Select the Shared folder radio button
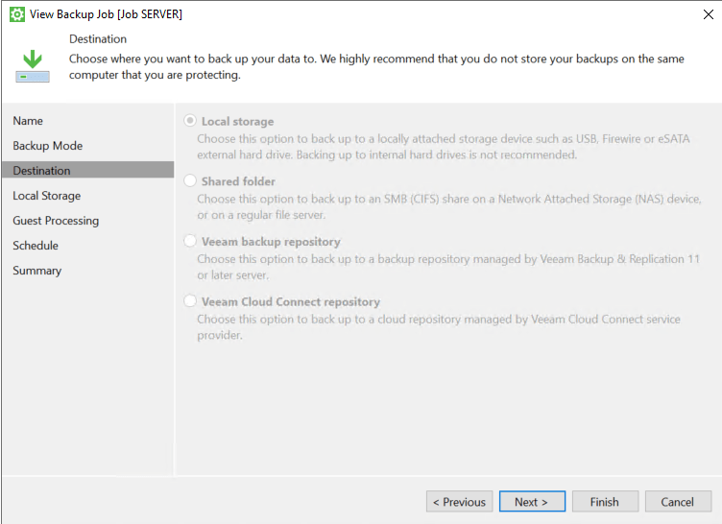This screenshot has width=722, height=524. coord(190,180)
